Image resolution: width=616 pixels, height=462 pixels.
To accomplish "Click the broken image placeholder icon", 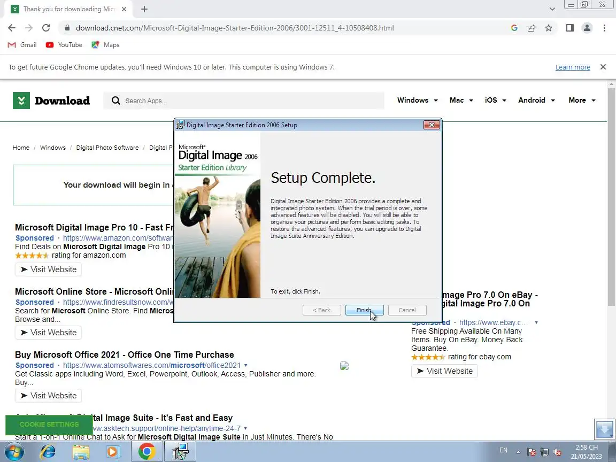I will pos(344,366).
